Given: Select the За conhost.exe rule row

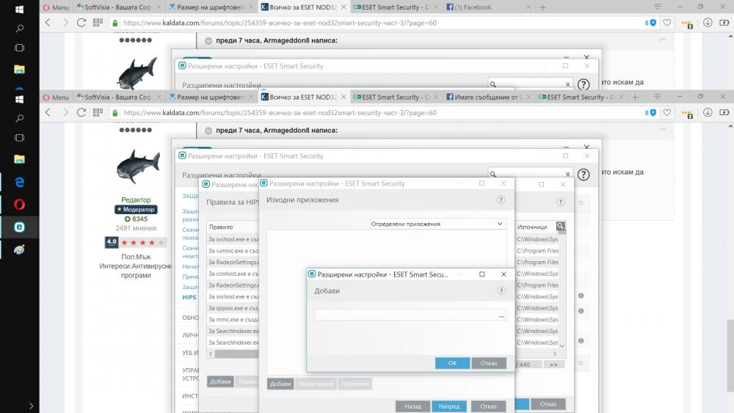Looking at the screenshot, I should pyautogui.click(x=233, y=274).
